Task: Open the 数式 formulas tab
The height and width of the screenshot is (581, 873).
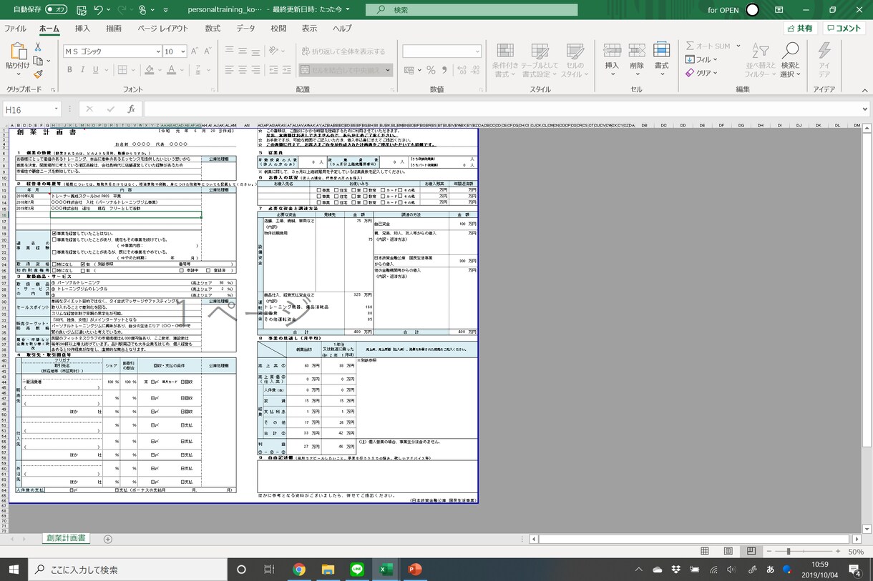Action: [x=213, y=29]
